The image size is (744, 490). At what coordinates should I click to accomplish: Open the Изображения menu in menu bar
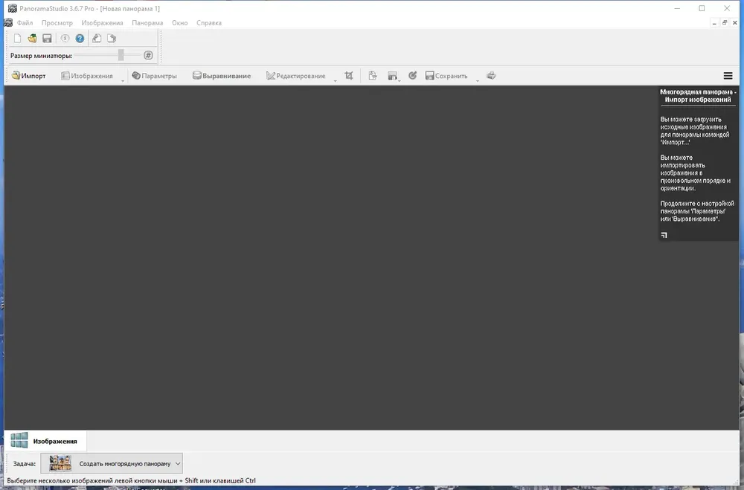point(102,23)
